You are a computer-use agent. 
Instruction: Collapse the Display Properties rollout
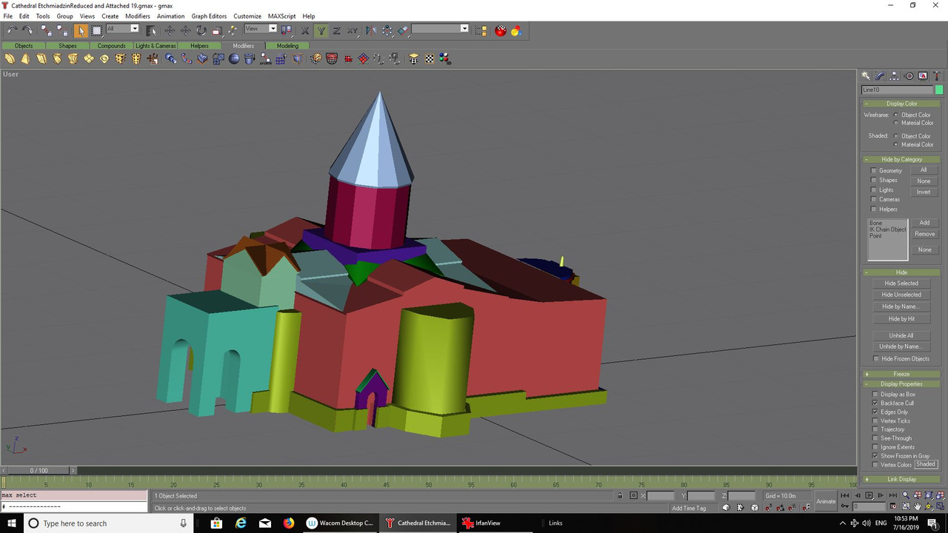pyautogui.click(x=901, y=384)
